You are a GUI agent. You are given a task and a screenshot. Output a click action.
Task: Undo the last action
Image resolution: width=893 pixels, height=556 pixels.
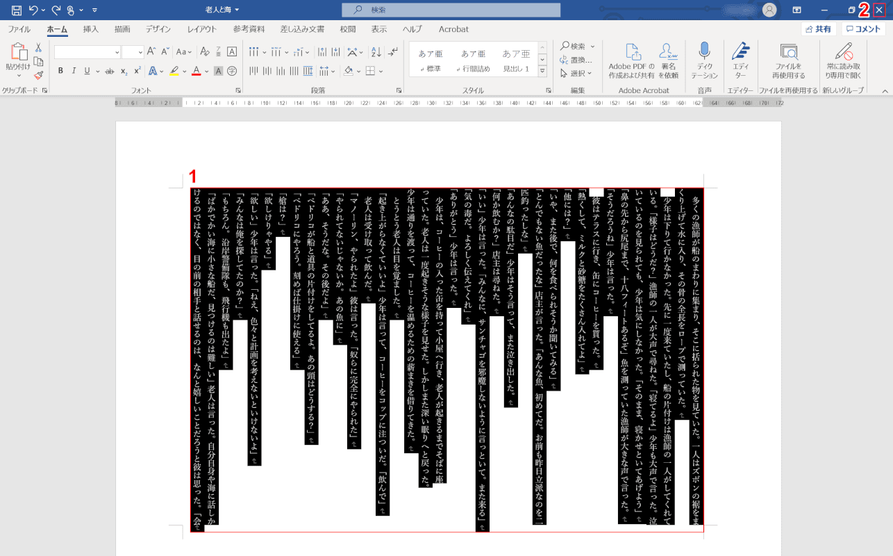click(x=33, y=10)
